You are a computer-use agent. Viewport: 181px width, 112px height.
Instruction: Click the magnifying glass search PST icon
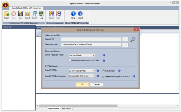tap(133, 39)
